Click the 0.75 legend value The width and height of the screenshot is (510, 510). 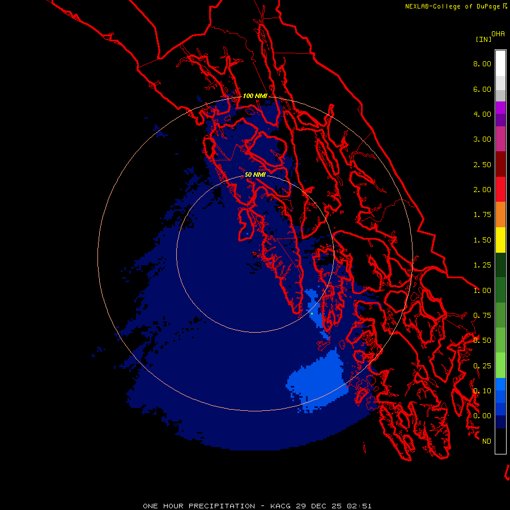482,316
